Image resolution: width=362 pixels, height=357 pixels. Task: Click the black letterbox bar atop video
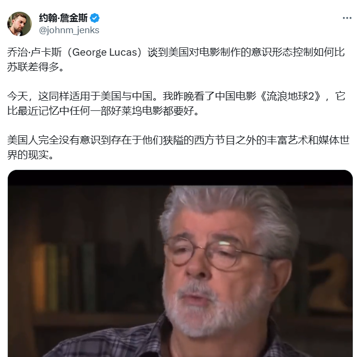pos(180,178)
